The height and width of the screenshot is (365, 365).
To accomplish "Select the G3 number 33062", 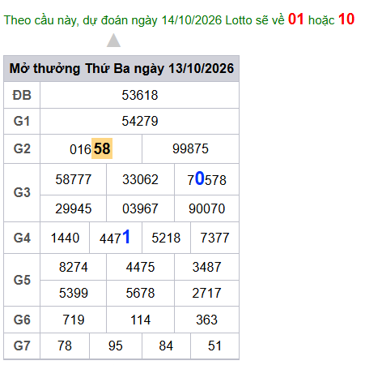I will [x=140, y=179].
